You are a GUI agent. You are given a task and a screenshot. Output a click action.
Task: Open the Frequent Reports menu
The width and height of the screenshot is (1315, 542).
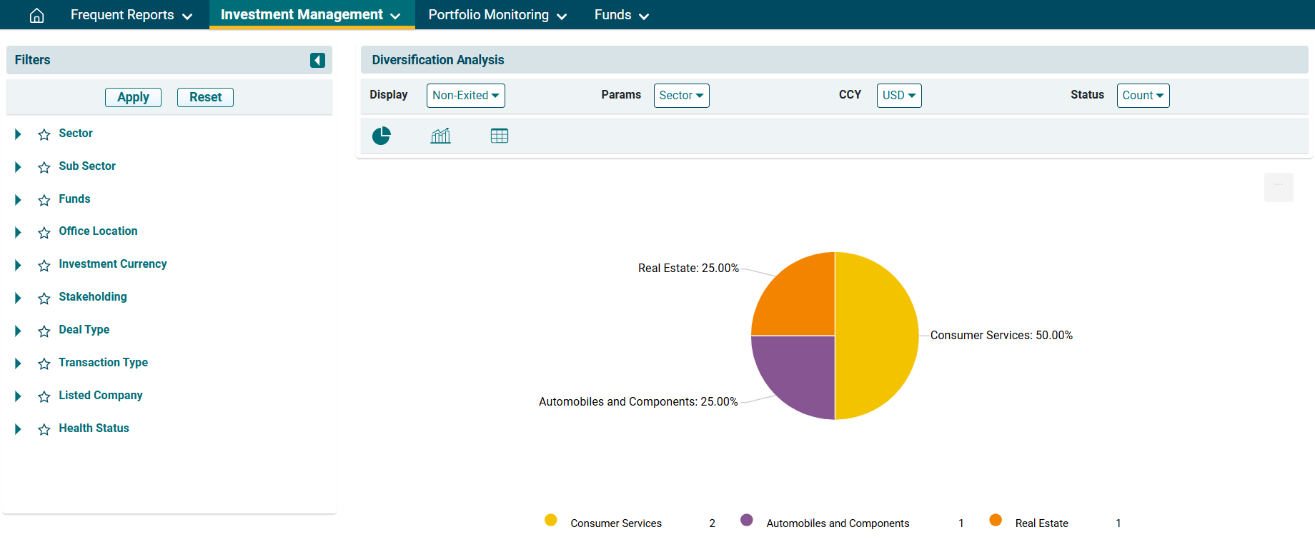point(131,15)
